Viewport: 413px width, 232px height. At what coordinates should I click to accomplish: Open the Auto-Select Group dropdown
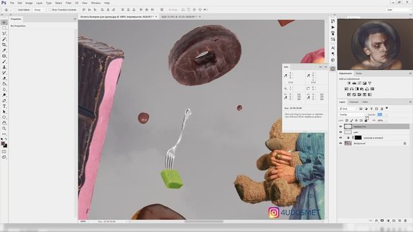coord(39,10)
